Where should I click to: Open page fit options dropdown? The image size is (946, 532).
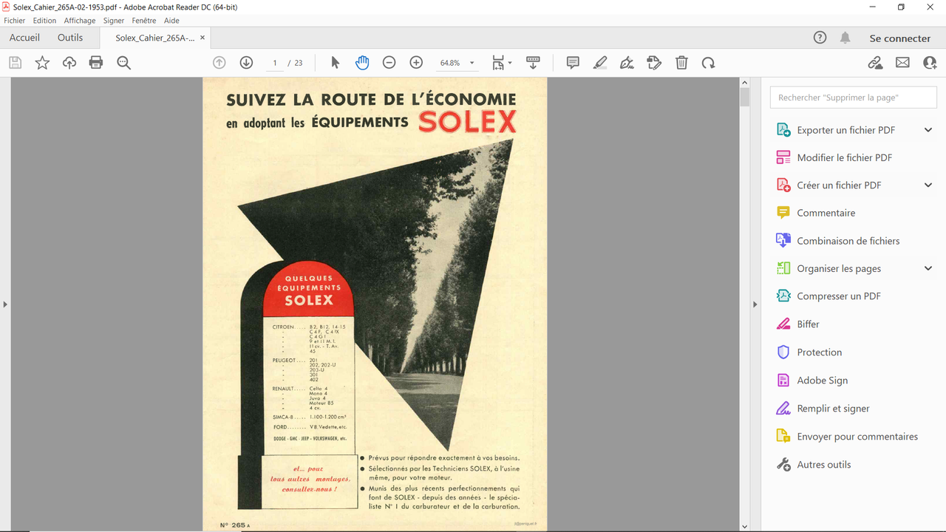tap(502, 63)
